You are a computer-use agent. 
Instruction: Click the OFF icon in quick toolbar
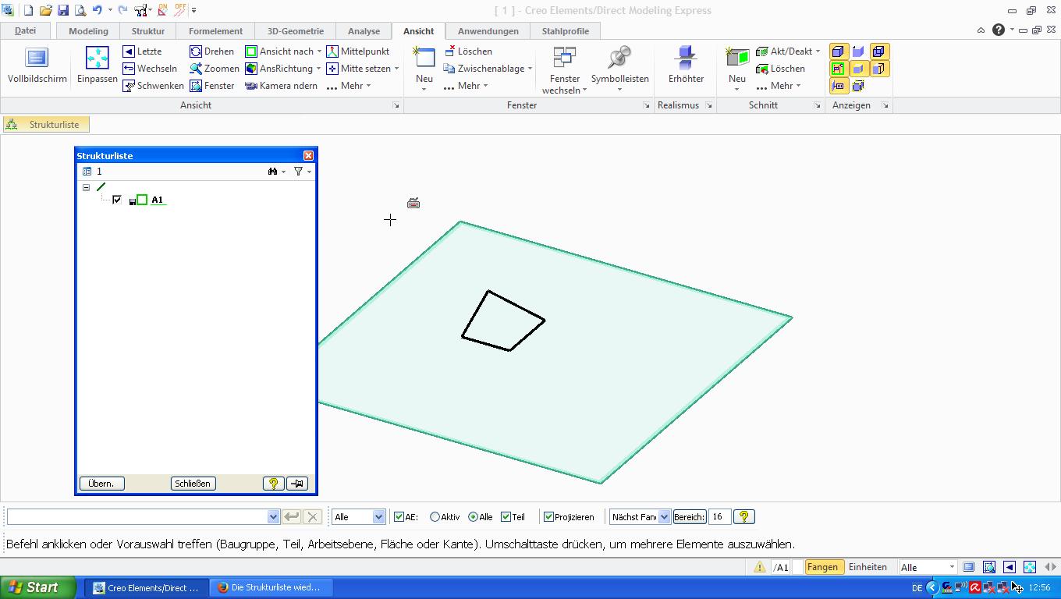coord(180,10)
